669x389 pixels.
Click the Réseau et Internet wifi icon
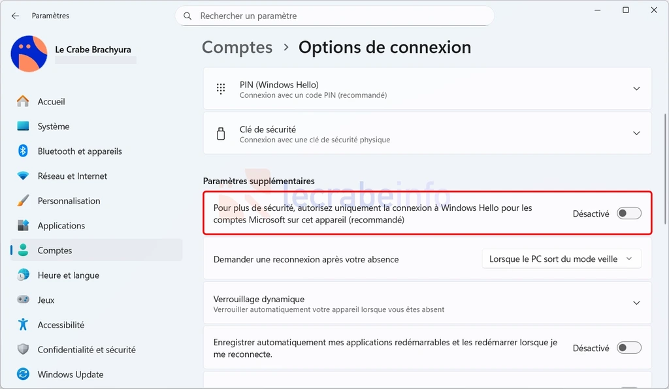(x=23, y=176)
